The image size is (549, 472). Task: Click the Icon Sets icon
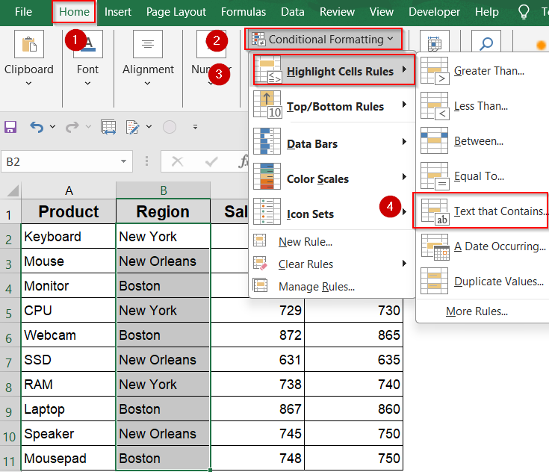[x=267, y=211]
